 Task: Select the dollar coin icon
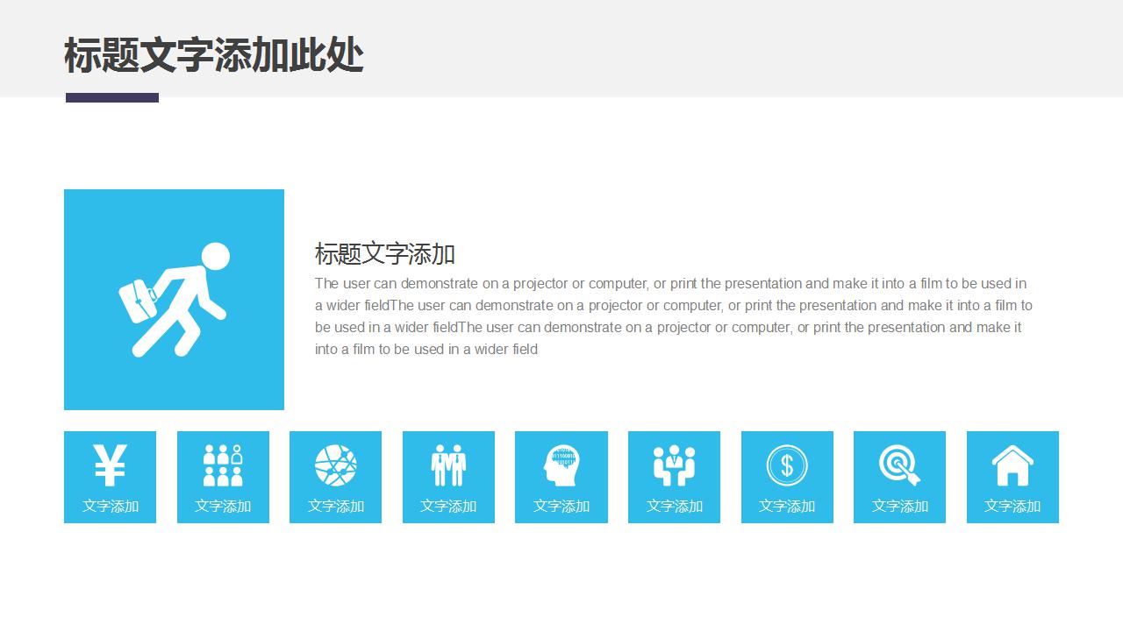(x=787, y=464)
